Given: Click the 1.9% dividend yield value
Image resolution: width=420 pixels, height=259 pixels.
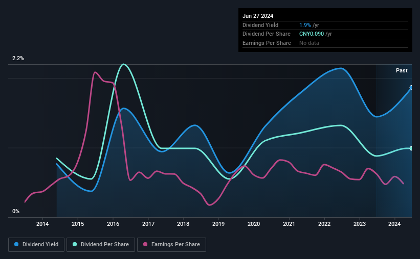Looking at the screenshot, I should coord(305,25).
